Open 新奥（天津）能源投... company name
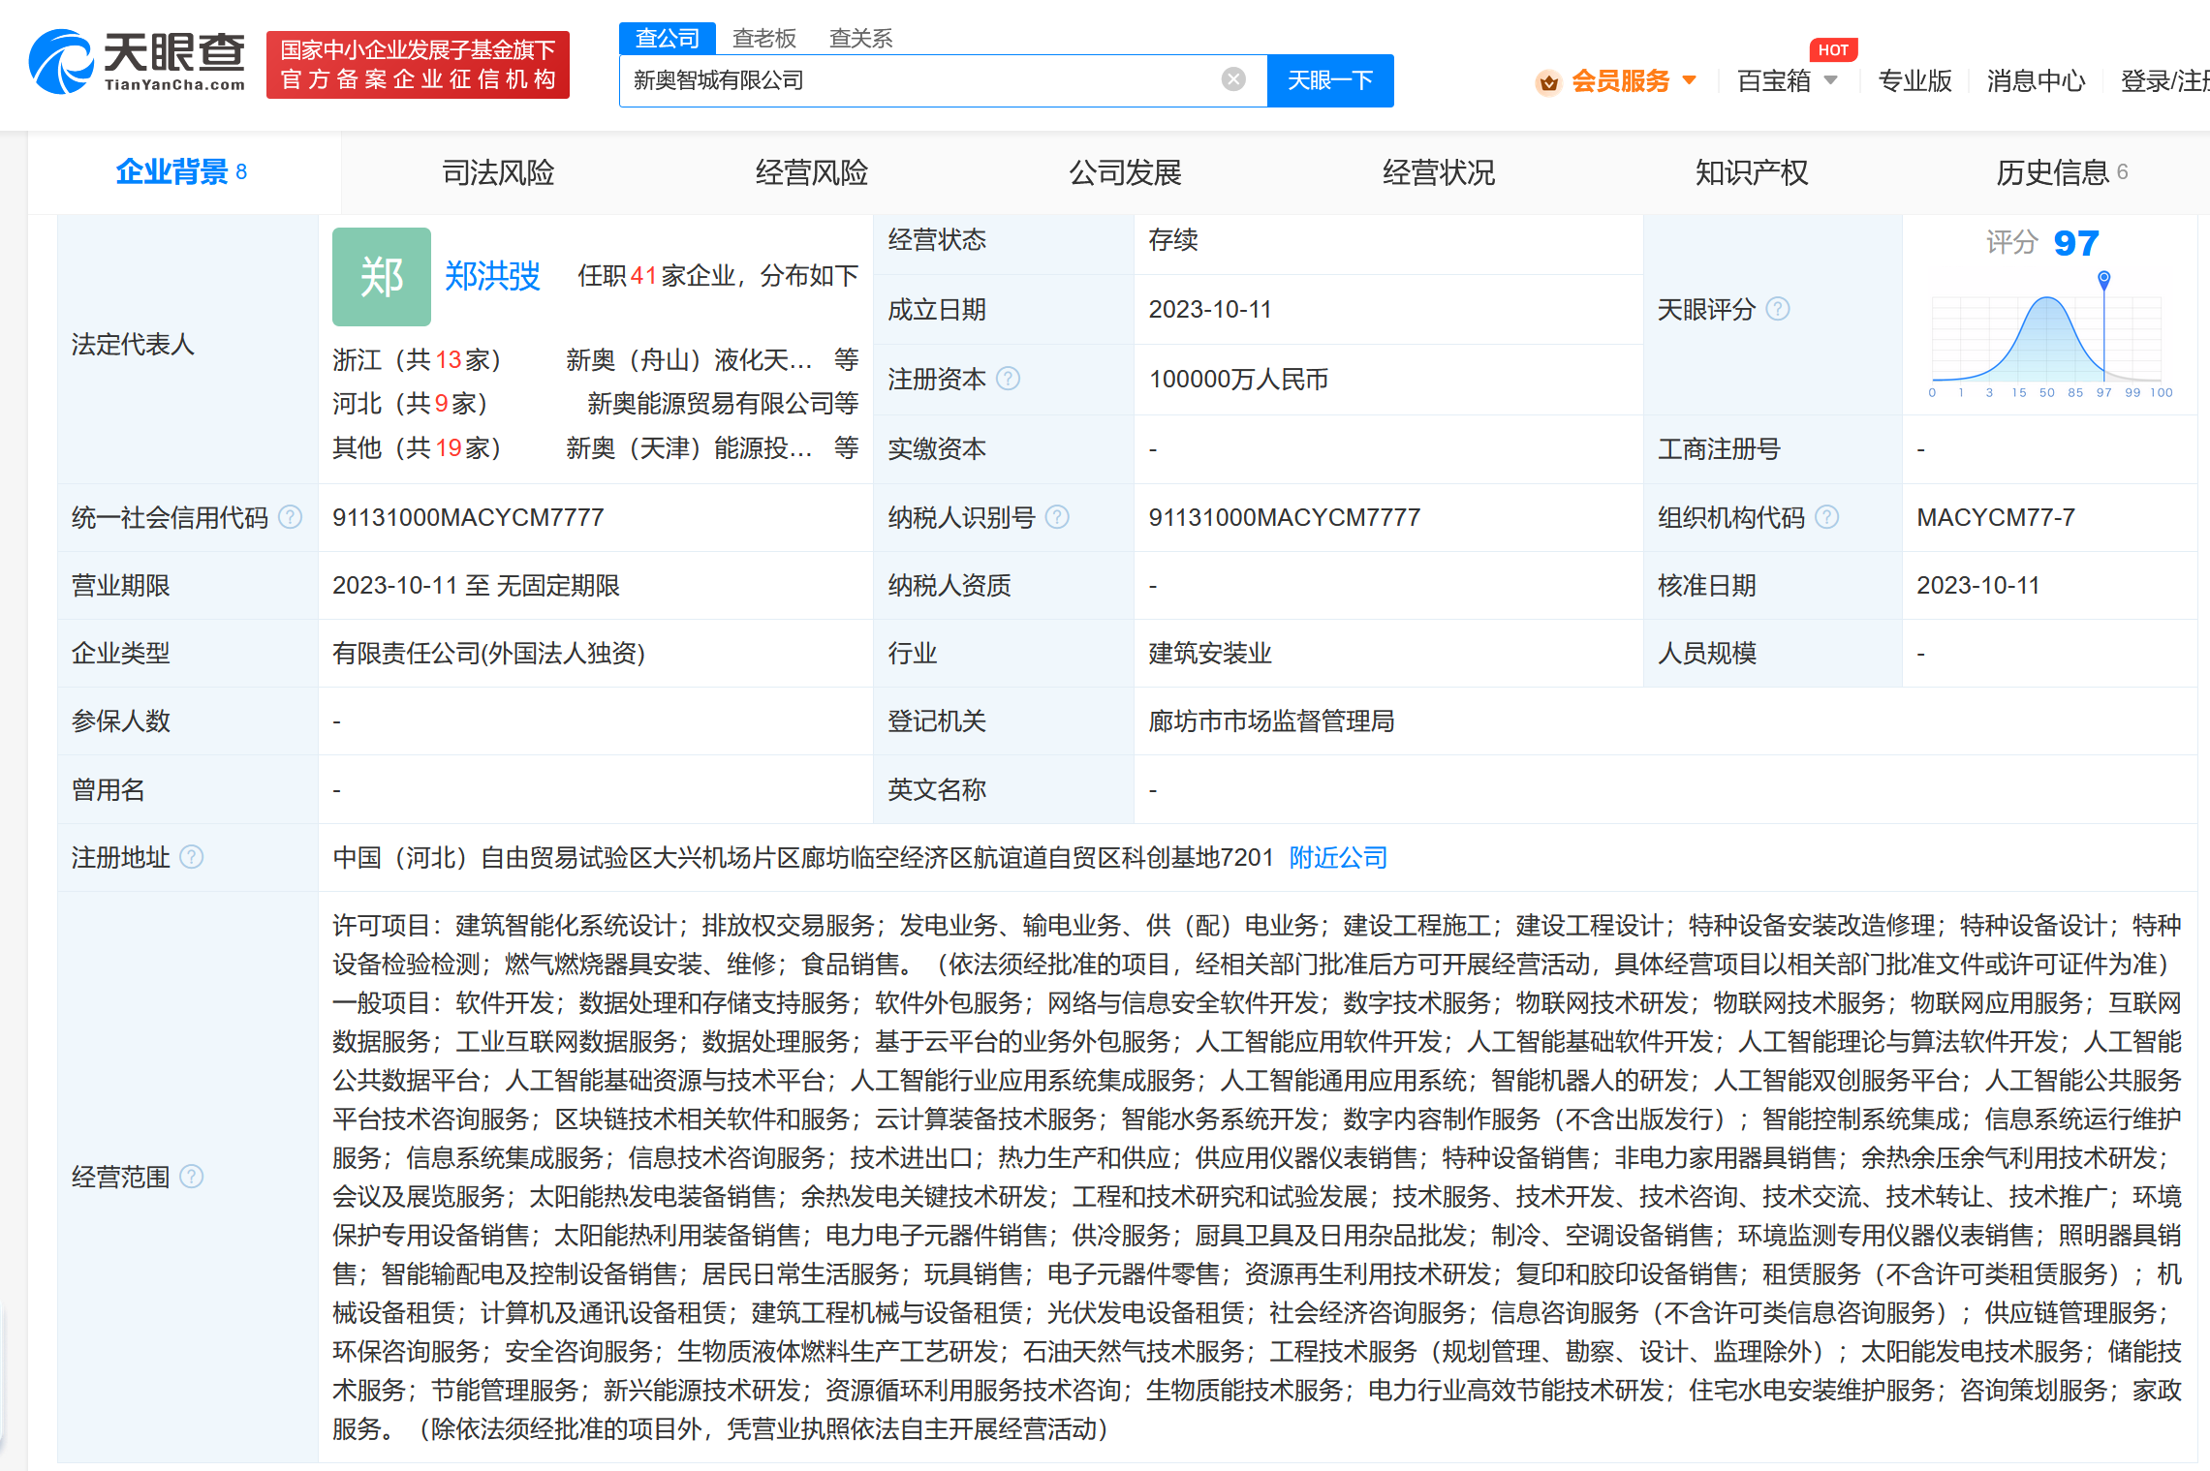 pyautogui.click(x=689, y=447)
